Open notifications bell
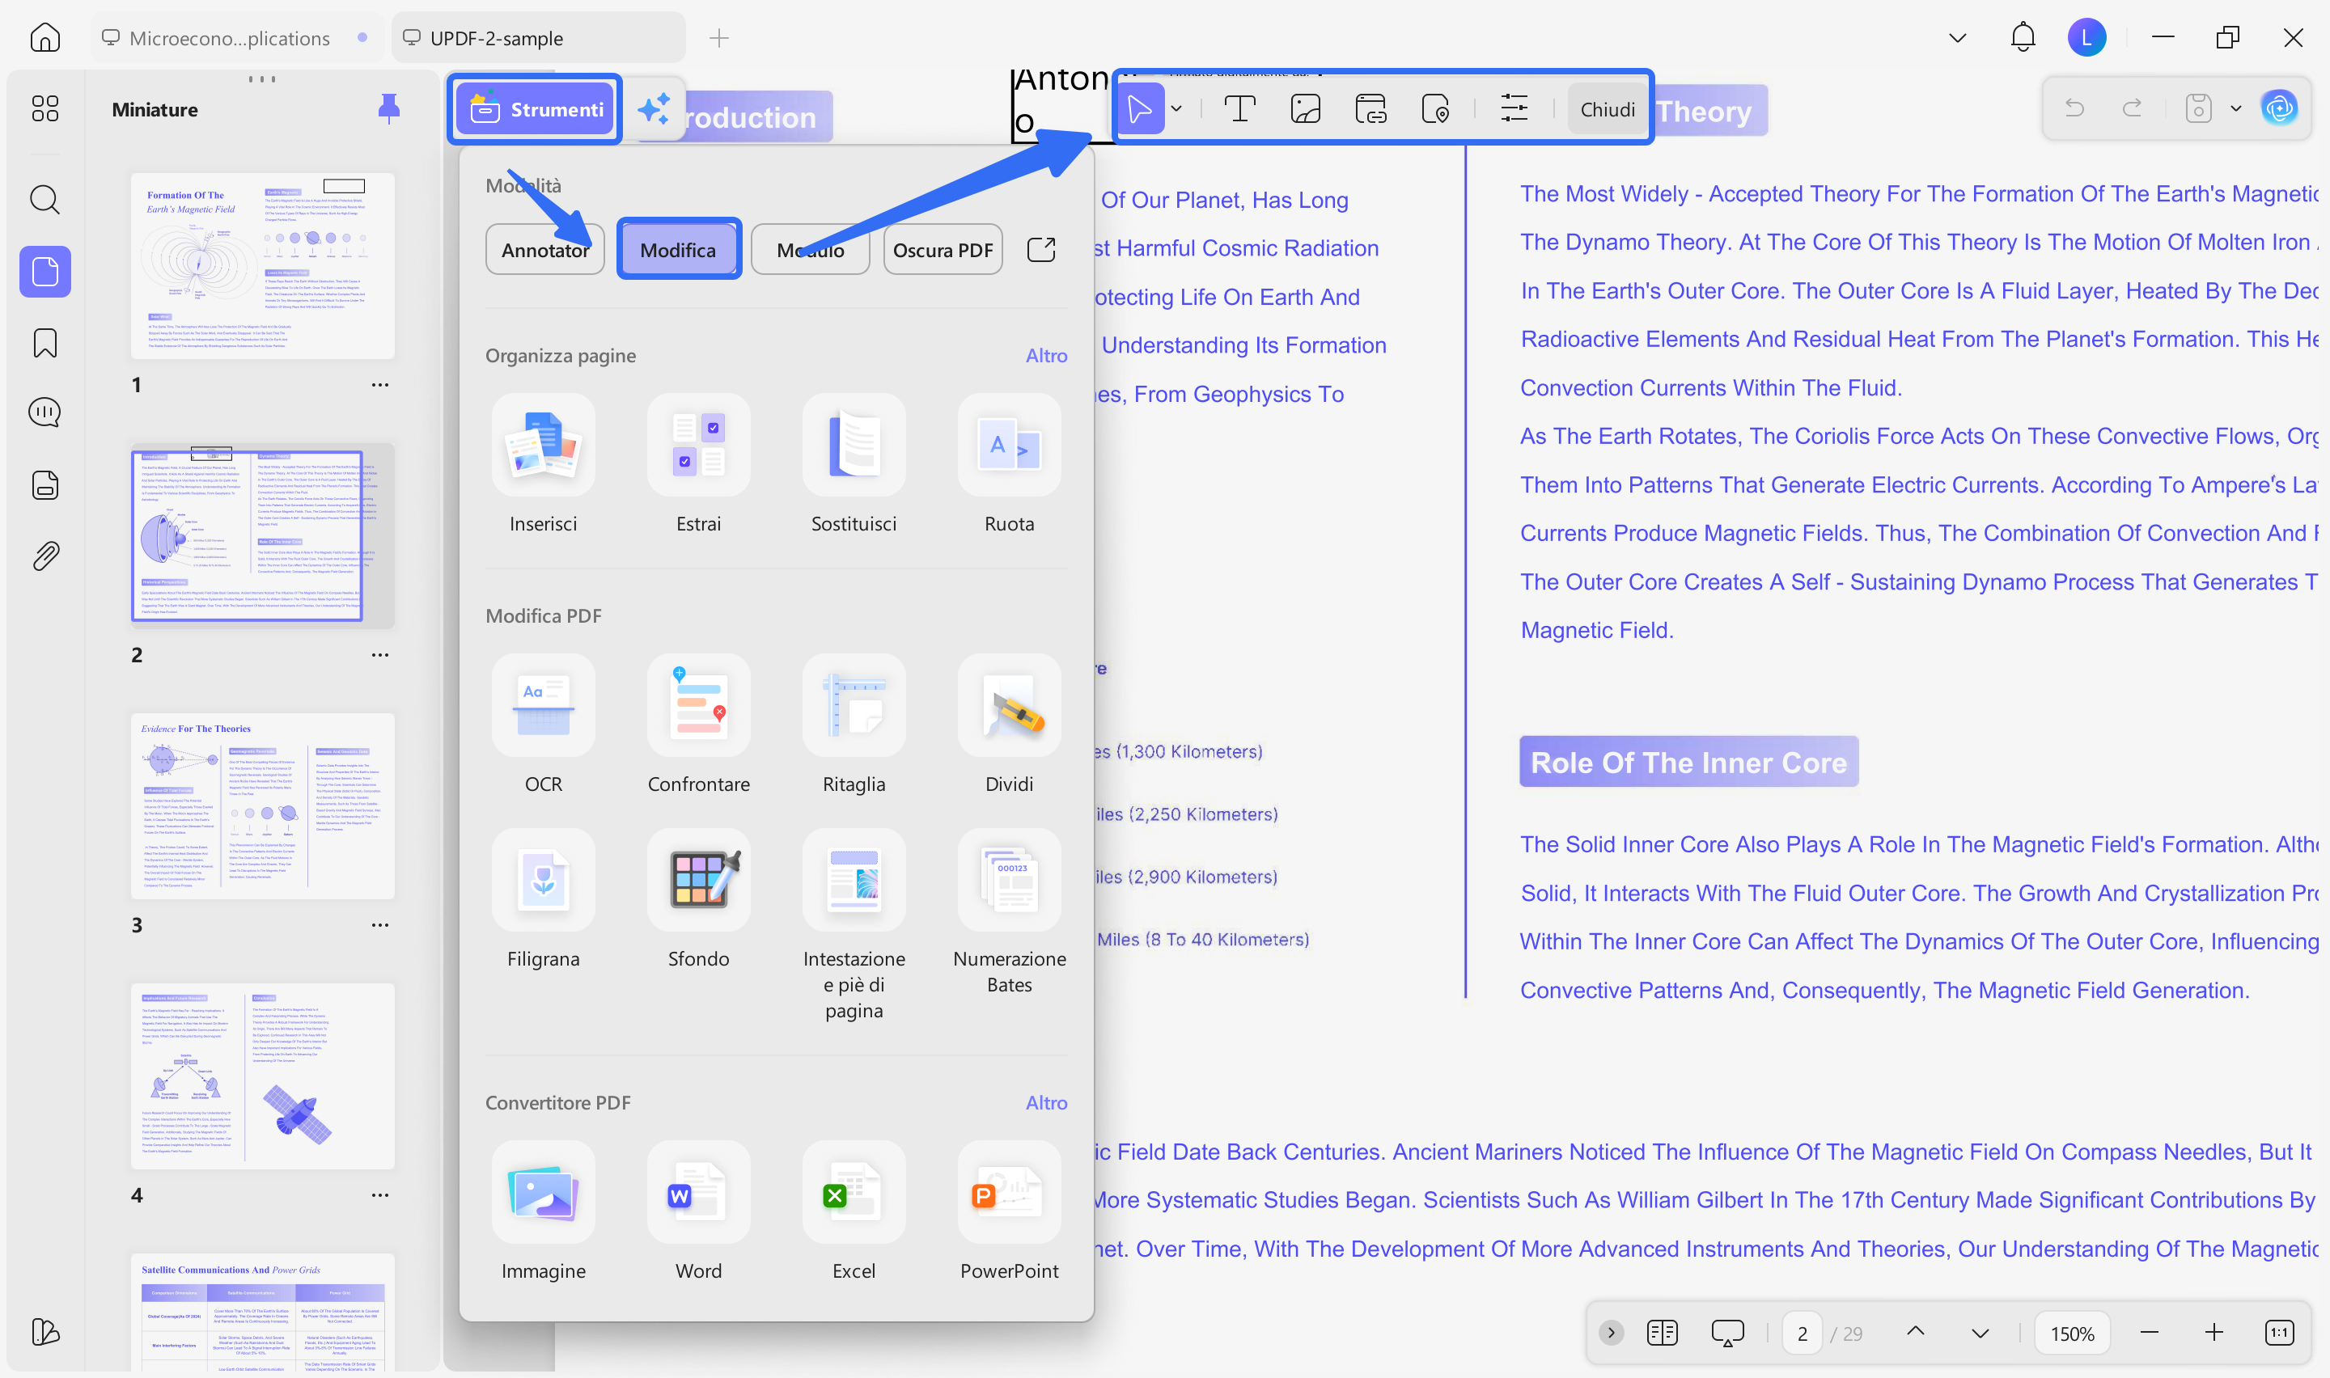This screenshot has height=1378, width=2330. tap(2023, 38)
